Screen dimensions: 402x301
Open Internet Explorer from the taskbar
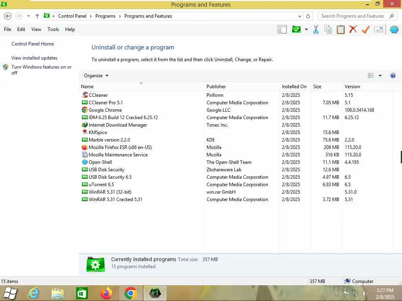34,293
